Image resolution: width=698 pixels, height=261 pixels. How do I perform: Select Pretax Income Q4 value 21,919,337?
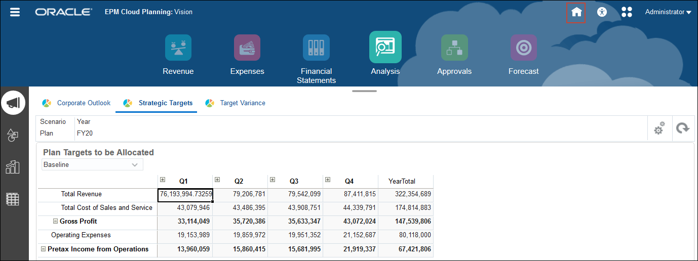click(x=351, y=249)
